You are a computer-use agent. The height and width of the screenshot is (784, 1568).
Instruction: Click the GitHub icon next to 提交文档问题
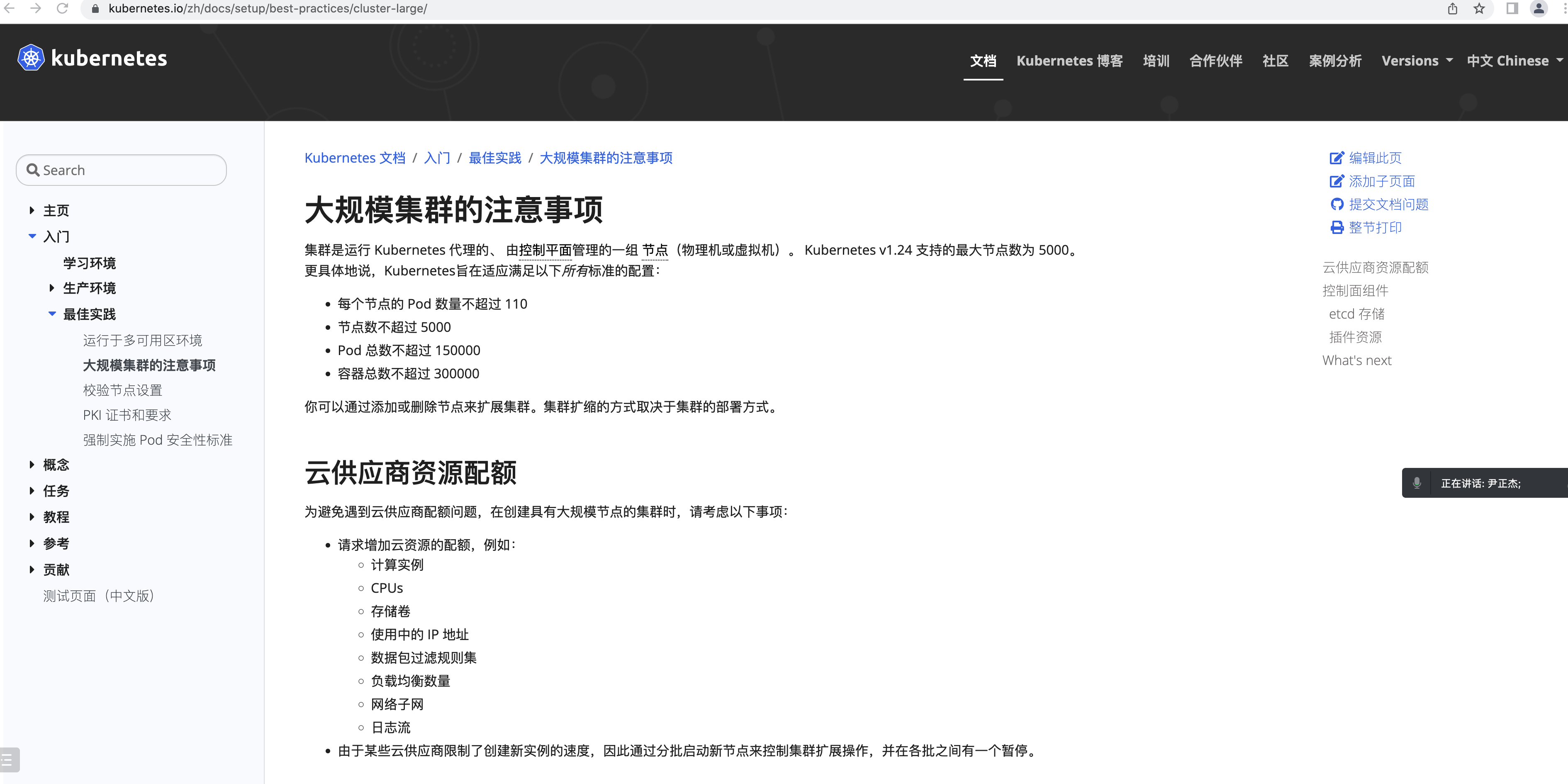pos(1337,205)
